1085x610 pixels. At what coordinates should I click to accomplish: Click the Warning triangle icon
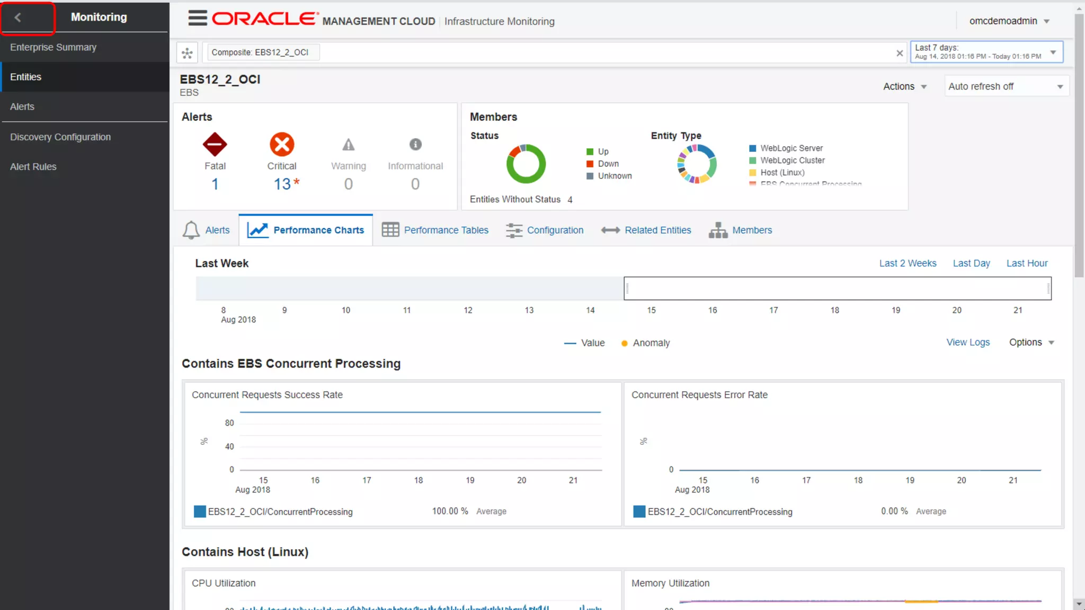point(348,145)
